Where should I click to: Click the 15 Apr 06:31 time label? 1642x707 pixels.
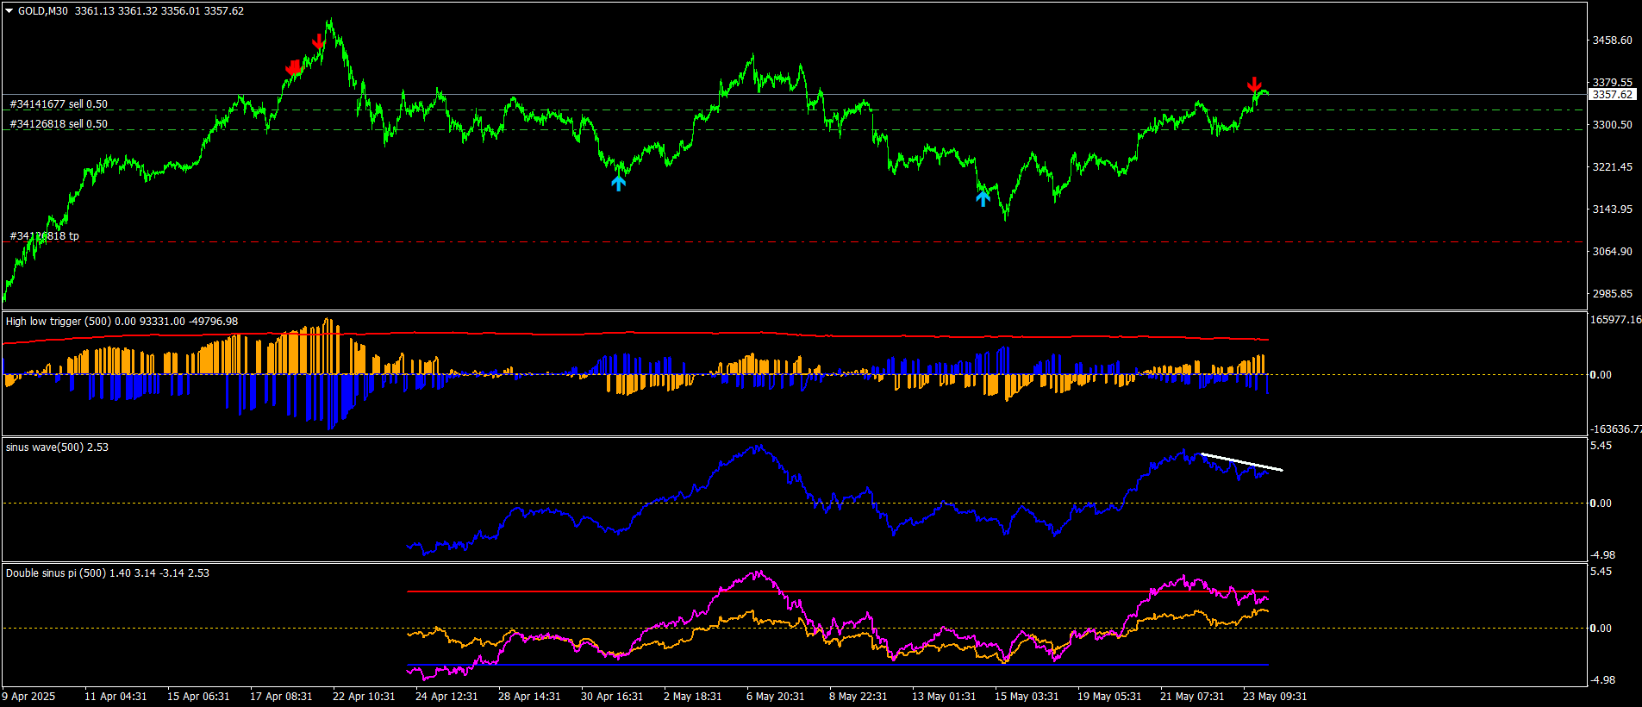pos(198,697)
